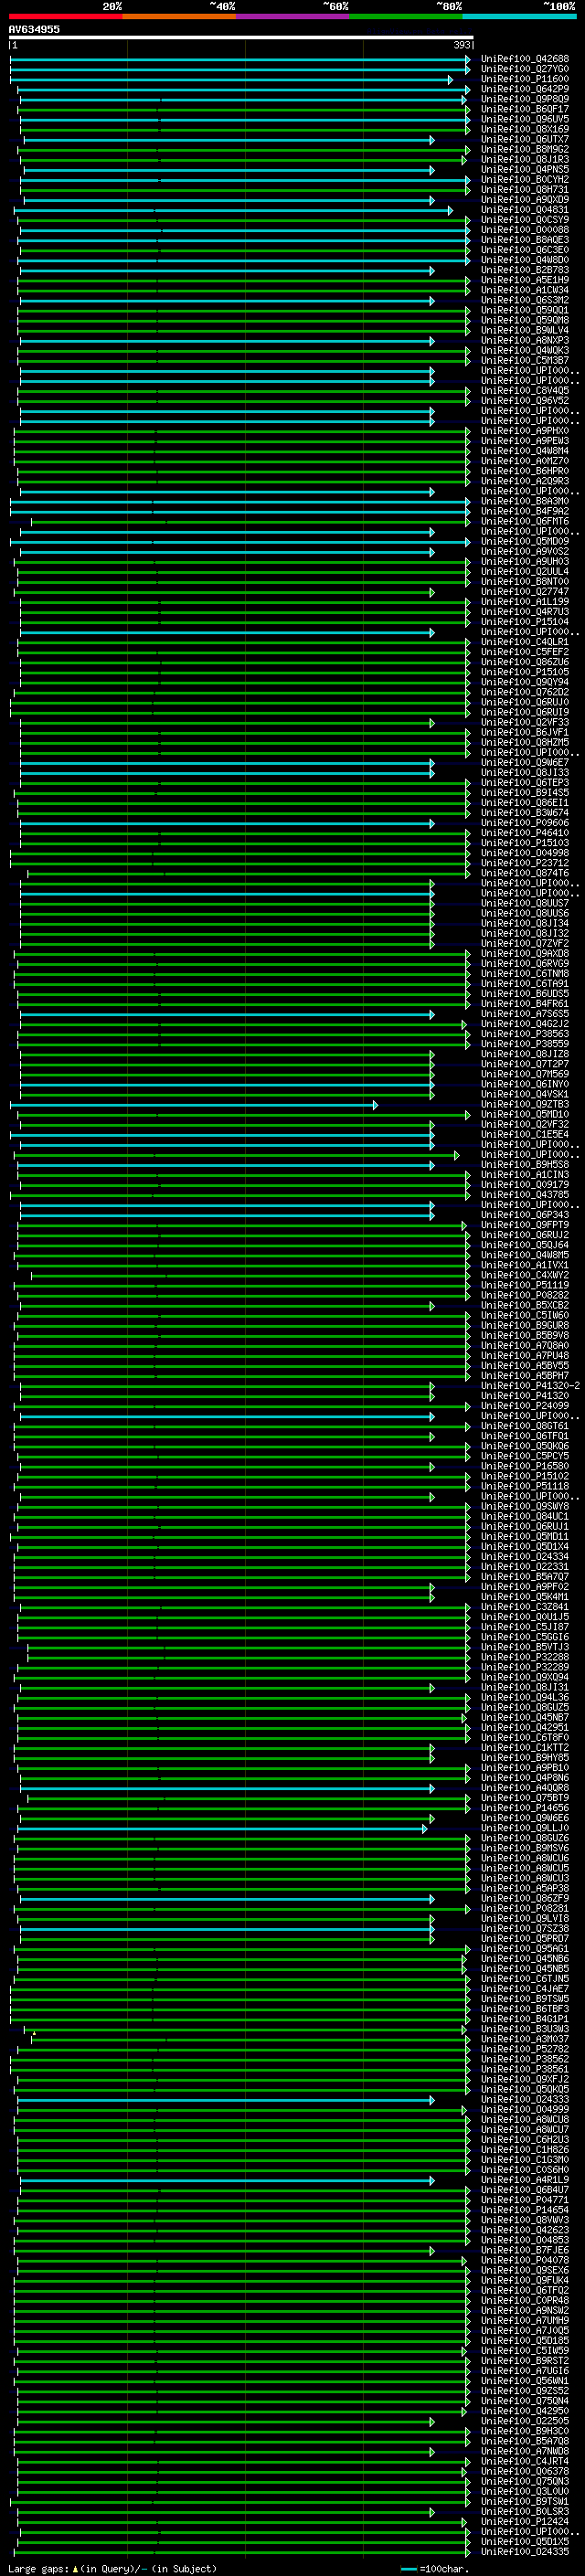Click the alignment bar for UniRef100_Q42688

[240, 59]
